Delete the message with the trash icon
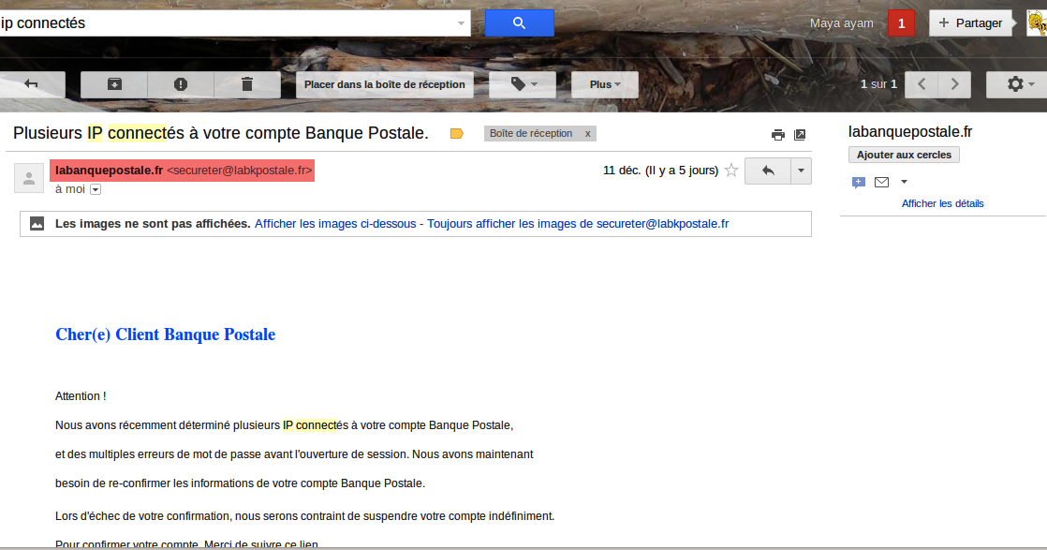 tap(247, 84)
